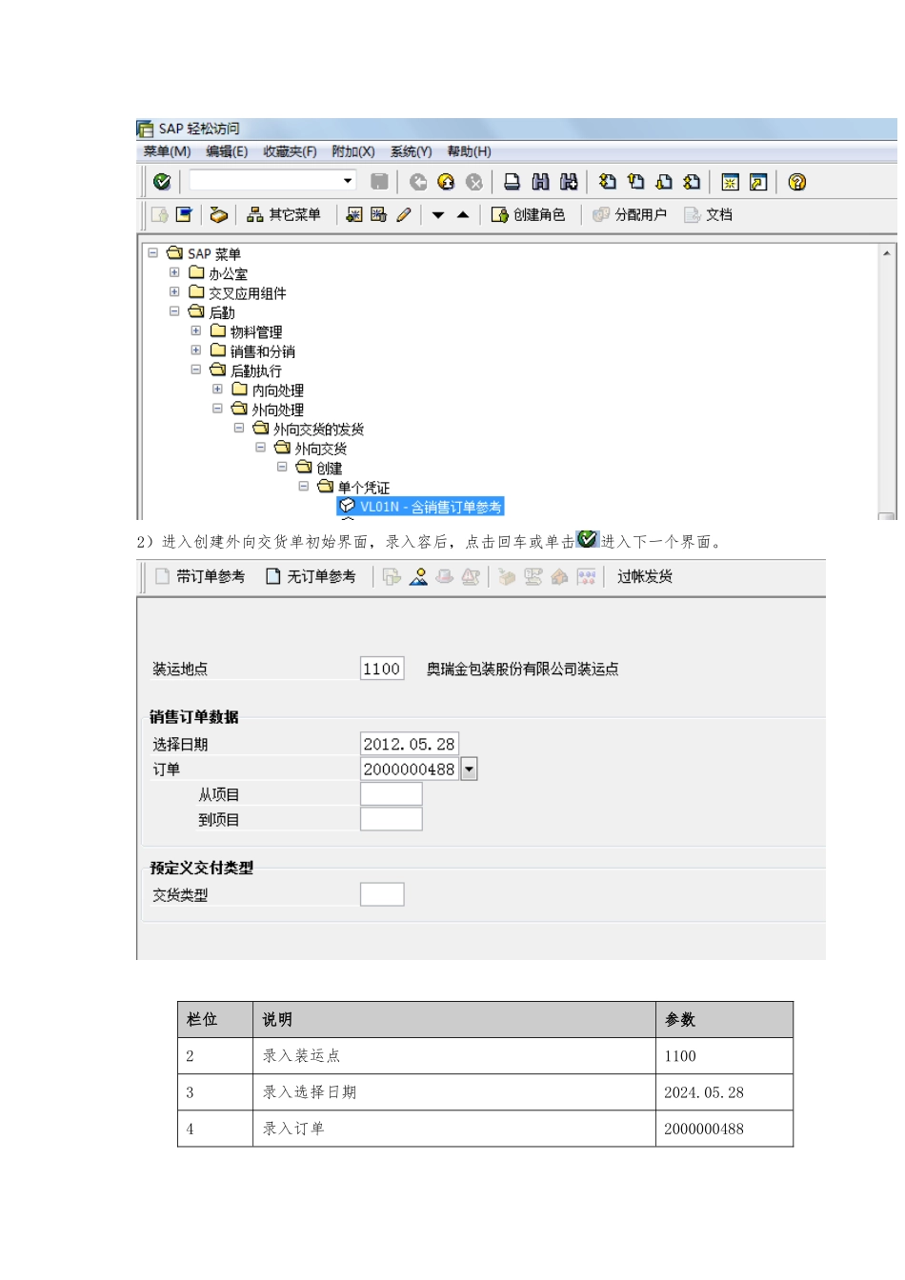
Task: Open the 帮助(H) menu
Action: 469,151
